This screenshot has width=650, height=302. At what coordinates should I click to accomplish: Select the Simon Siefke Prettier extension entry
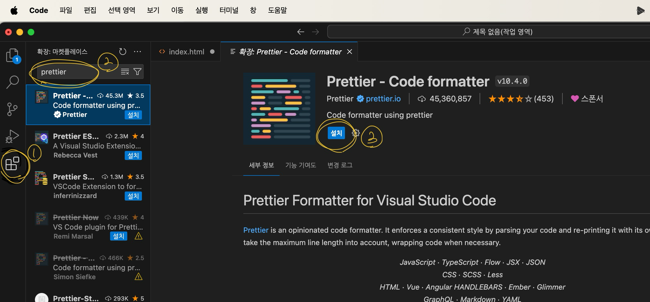click(x=88, y=267)
